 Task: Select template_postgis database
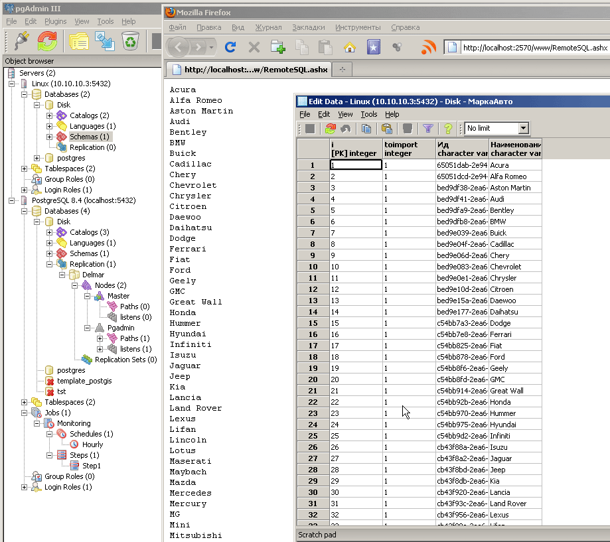84,381
